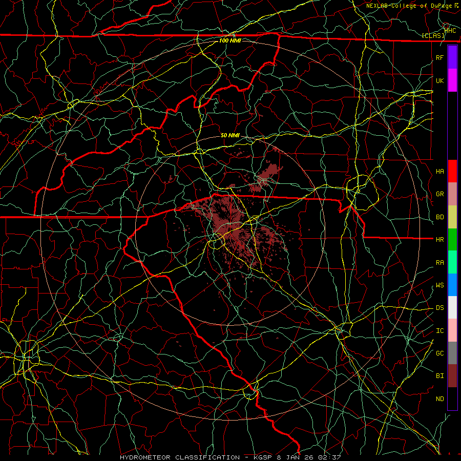
Task: Click the NEXLAB-College of DuPage text
Action: click(410, 6)
